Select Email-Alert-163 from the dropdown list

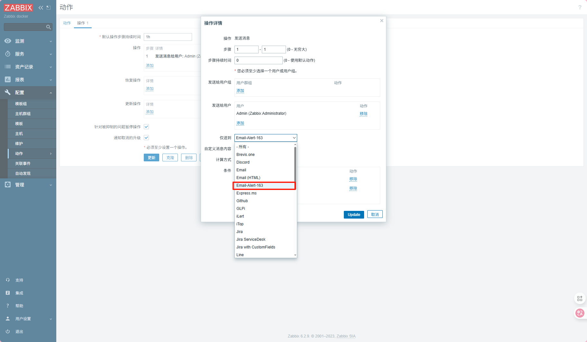[x=264, y=185]
